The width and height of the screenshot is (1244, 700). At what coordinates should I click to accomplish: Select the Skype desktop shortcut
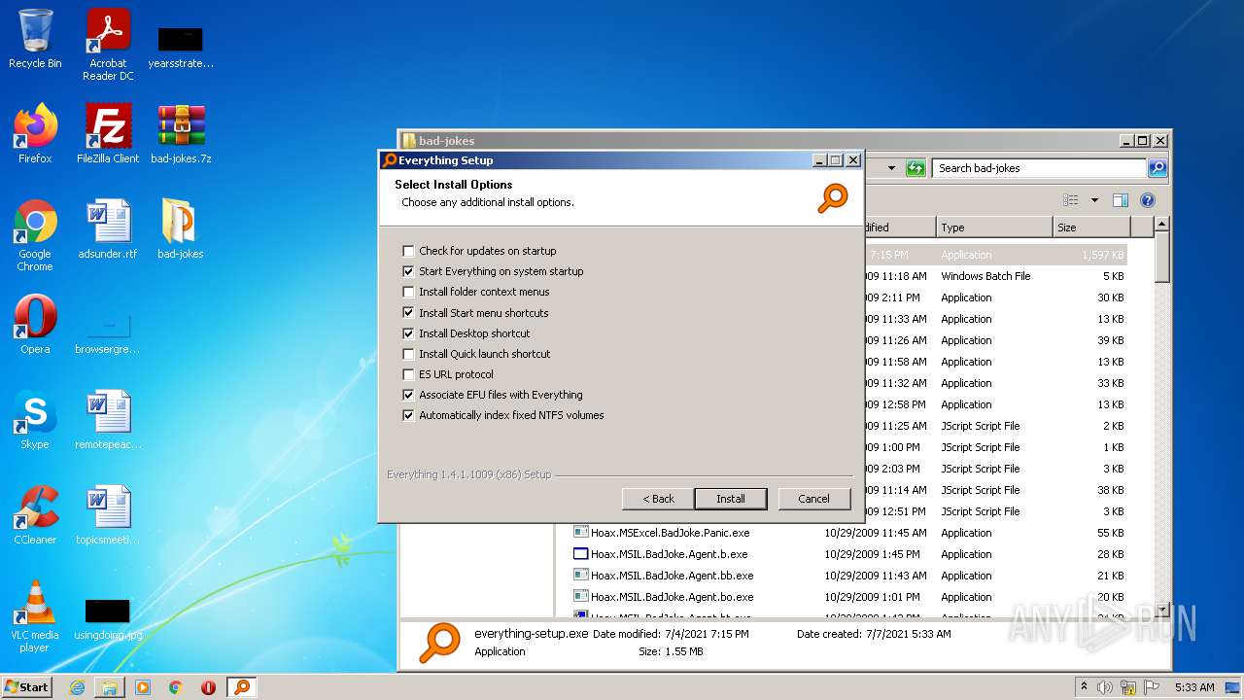click(x=35, y=420)
